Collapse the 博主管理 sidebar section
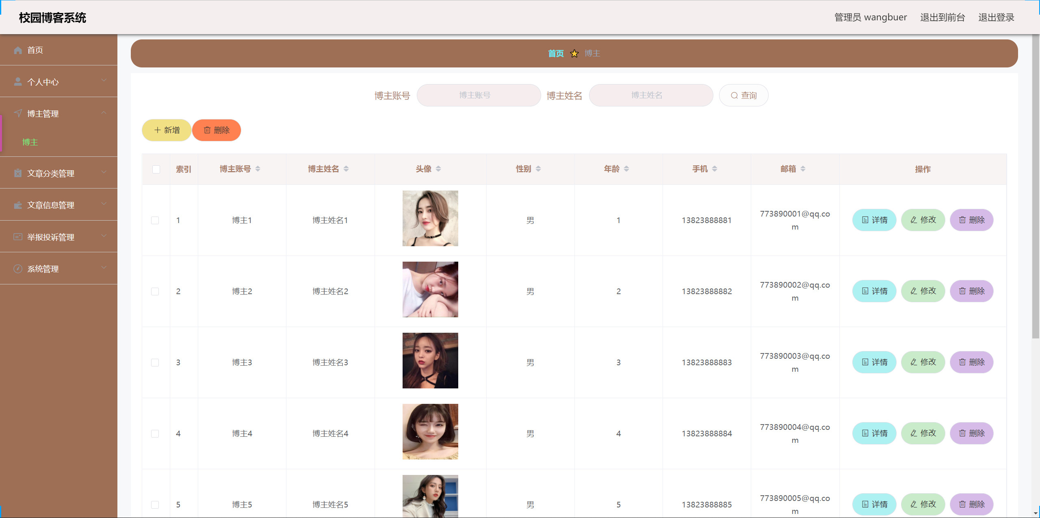The height and width of the screenshot is (518, 1040). click(104, 113)
